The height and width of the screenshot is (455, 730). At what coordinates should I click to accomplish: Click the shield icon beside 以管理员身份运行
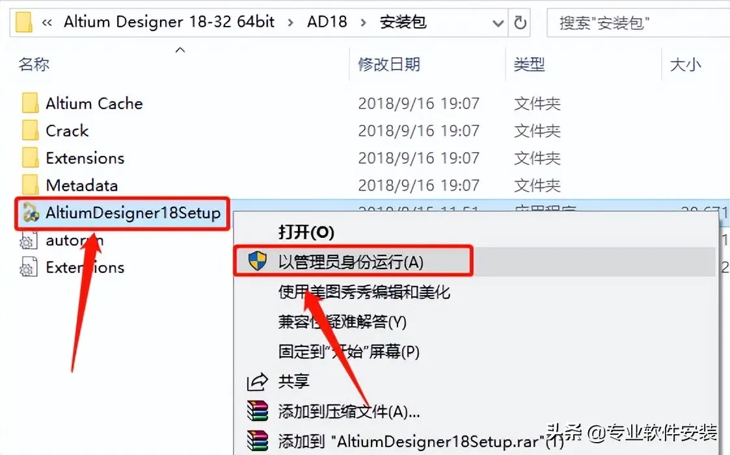click(257, 261)
